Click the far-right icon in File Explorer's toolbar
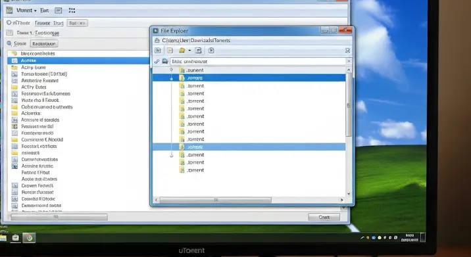Image resolution: width=471 pixels, height=257 pixels. pyautogui.click(x=347, y=51)
